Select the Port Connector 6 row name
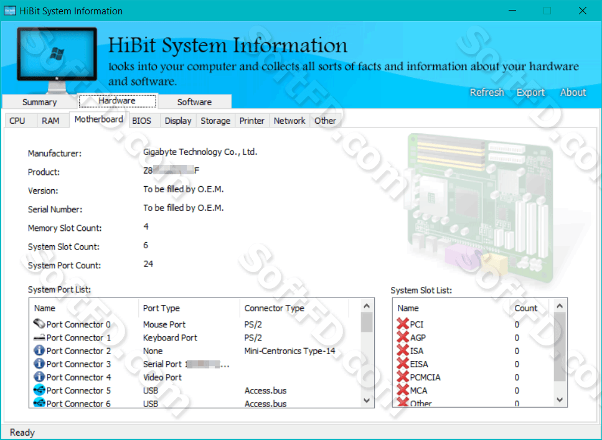This screenshot has width=602, height=440. click(78, 403)
